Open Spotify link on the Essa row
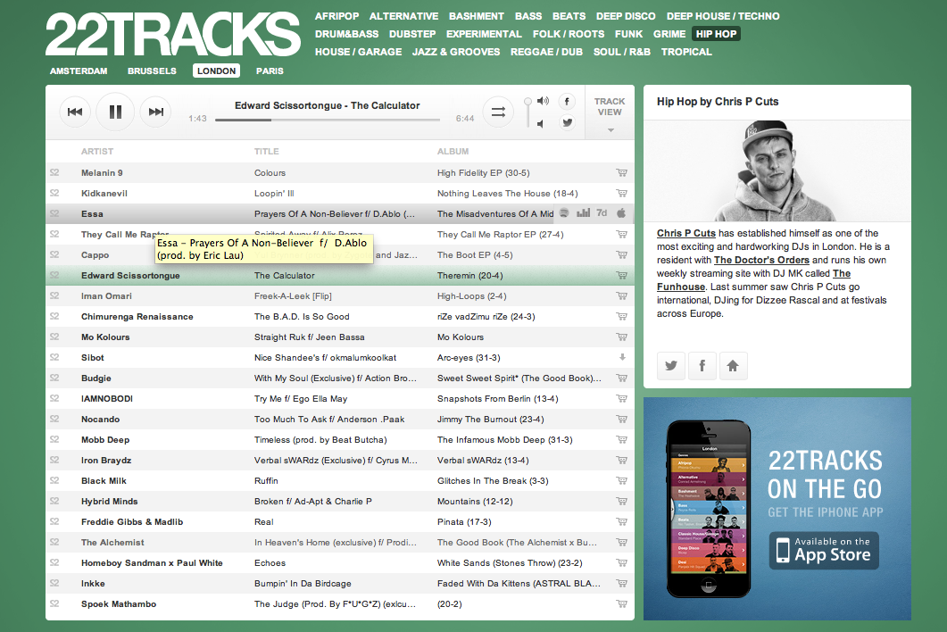This screenshot has width=947, height=632. [x=563, y=213]
